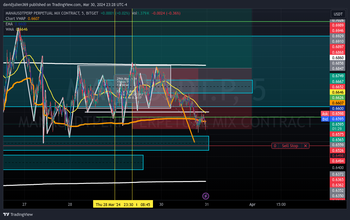Click the red 0.6365 price label
The image size is (350, 220).
coord(338,179)
